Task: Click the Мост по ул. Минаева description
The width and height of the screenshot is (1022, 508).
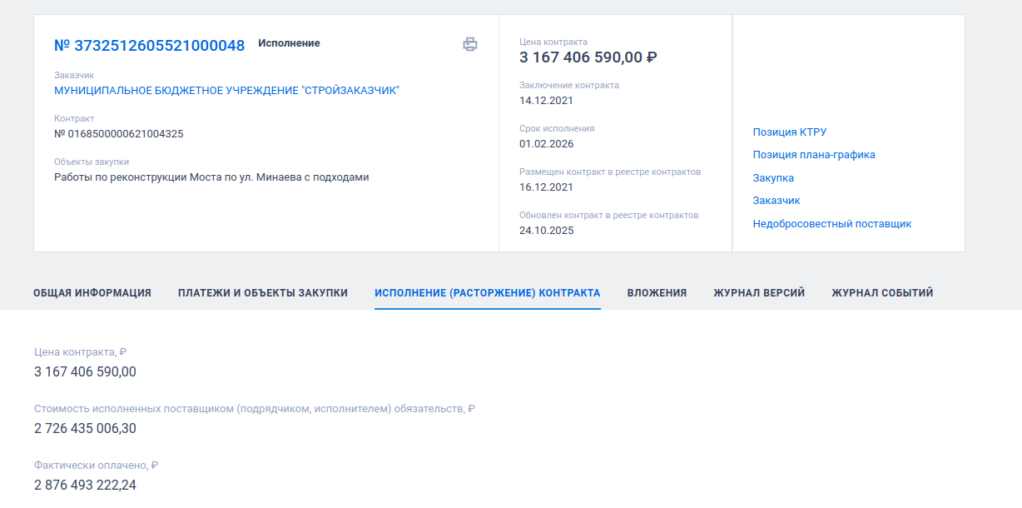Action: (211, 177)
